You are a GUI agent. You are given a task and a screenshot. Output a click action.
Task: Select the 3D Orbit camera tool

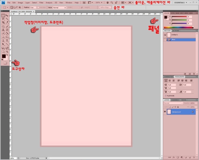7,48
